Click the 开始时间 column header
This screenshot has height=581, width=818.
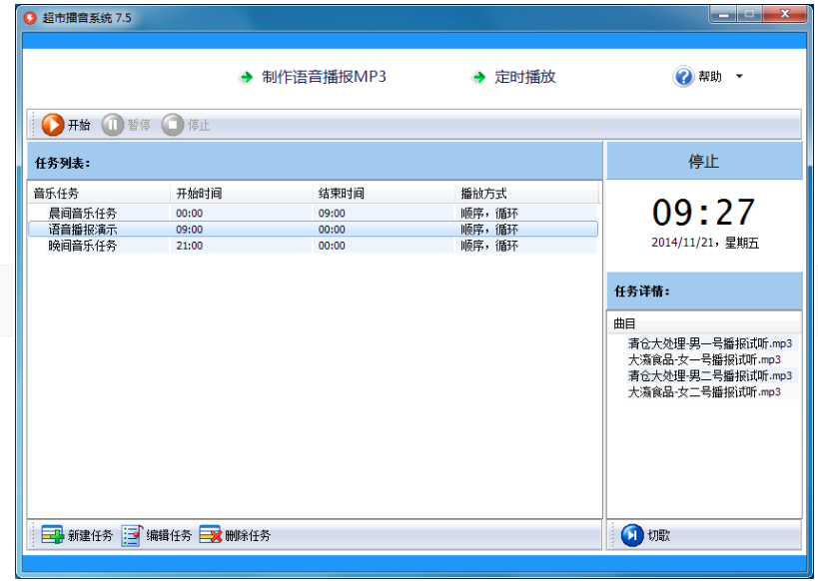[x=200, y=194]
